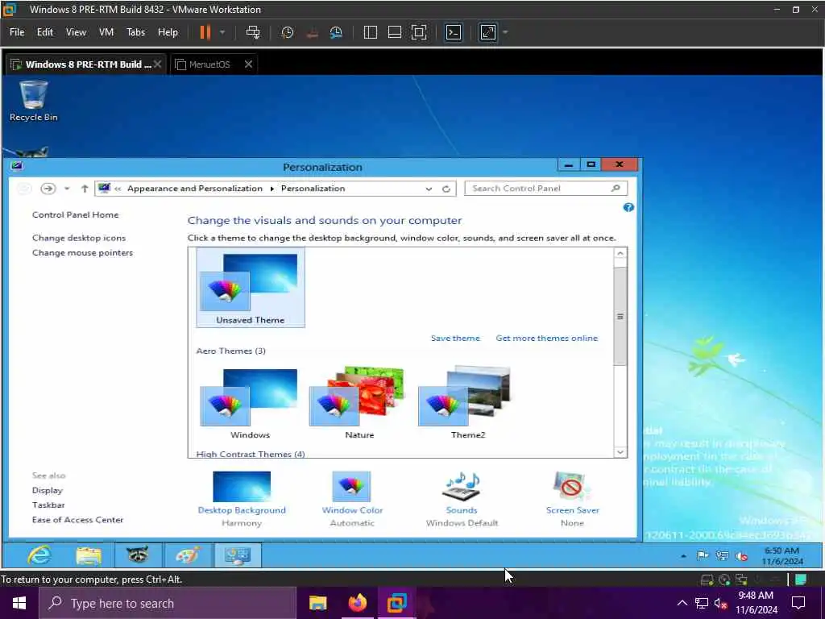Open File Explorer in guest taskbar
The image size is (825, 619).
[x=89, y=555]
